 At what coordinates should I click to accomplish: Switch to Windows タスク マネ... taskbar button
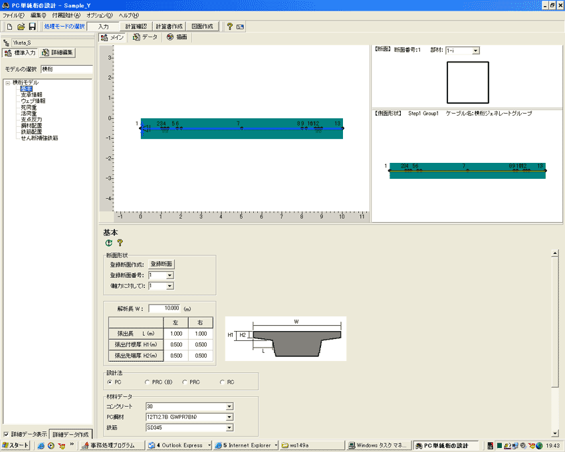(x=379, y=445)
